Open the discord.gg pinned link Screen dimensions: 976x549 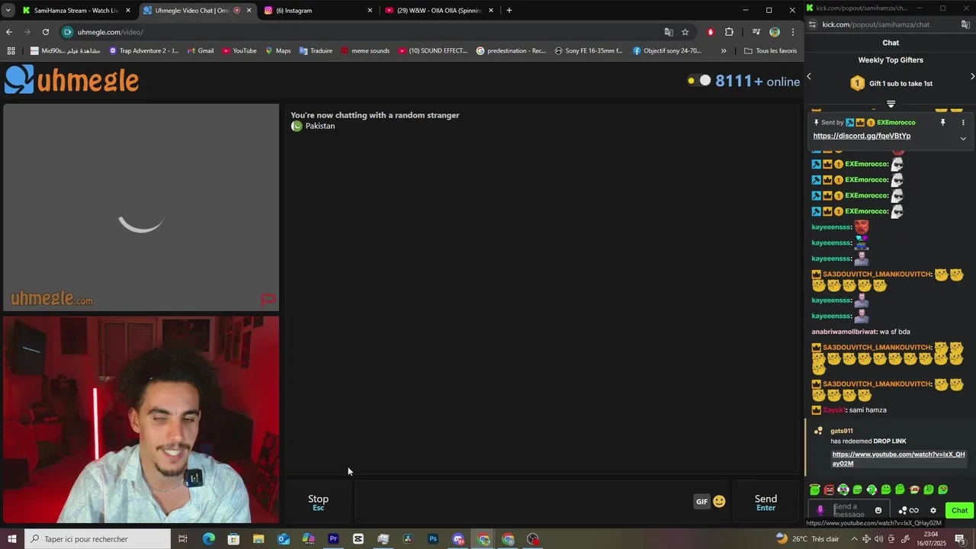(x=862, y=136)
